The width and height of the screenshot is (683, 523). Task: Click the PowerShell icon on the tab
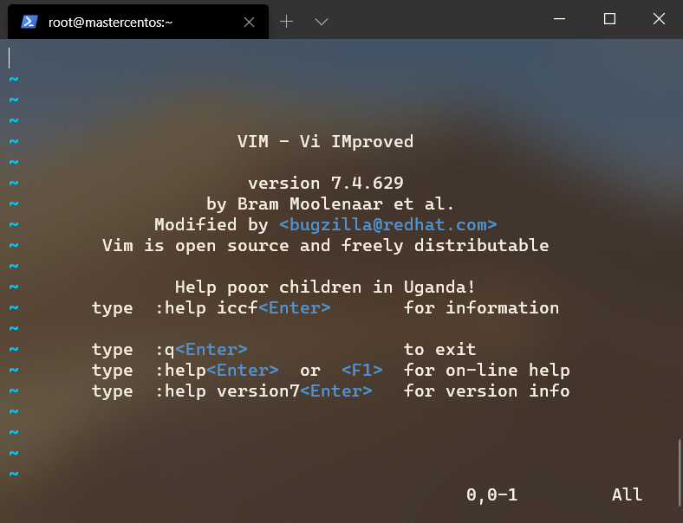click(29, 22)
